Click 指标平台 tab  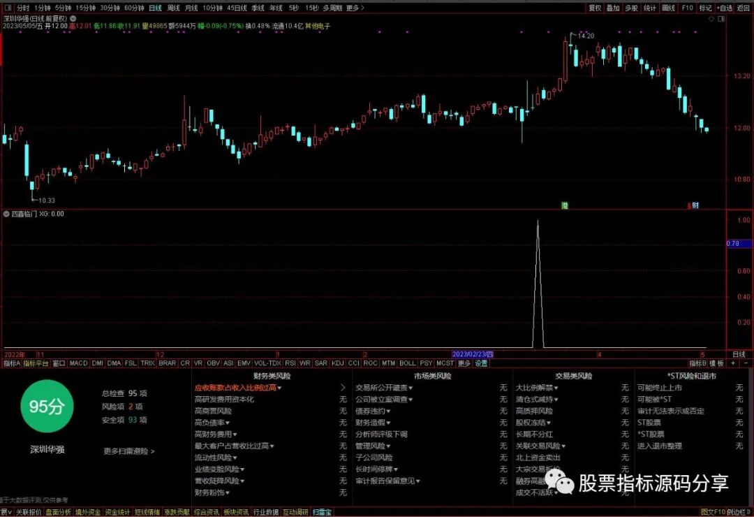(36, 363)
